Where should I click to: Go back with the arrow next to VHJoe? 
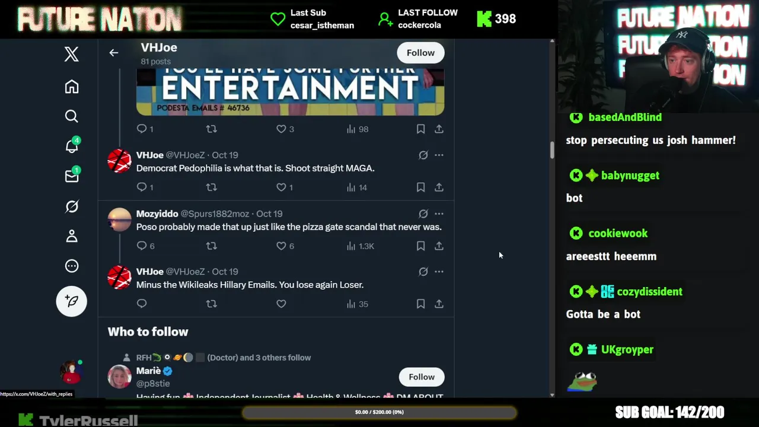114,53
